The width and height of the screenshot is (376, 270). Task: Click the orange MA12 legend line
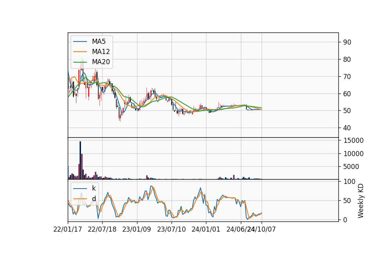80,52
